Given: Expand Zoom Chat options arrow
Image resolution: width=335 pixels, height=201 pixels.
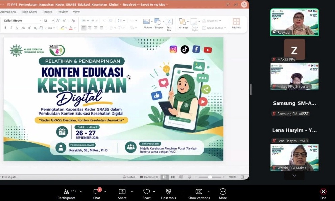Looking at the screenshot, I should (105, 192).
